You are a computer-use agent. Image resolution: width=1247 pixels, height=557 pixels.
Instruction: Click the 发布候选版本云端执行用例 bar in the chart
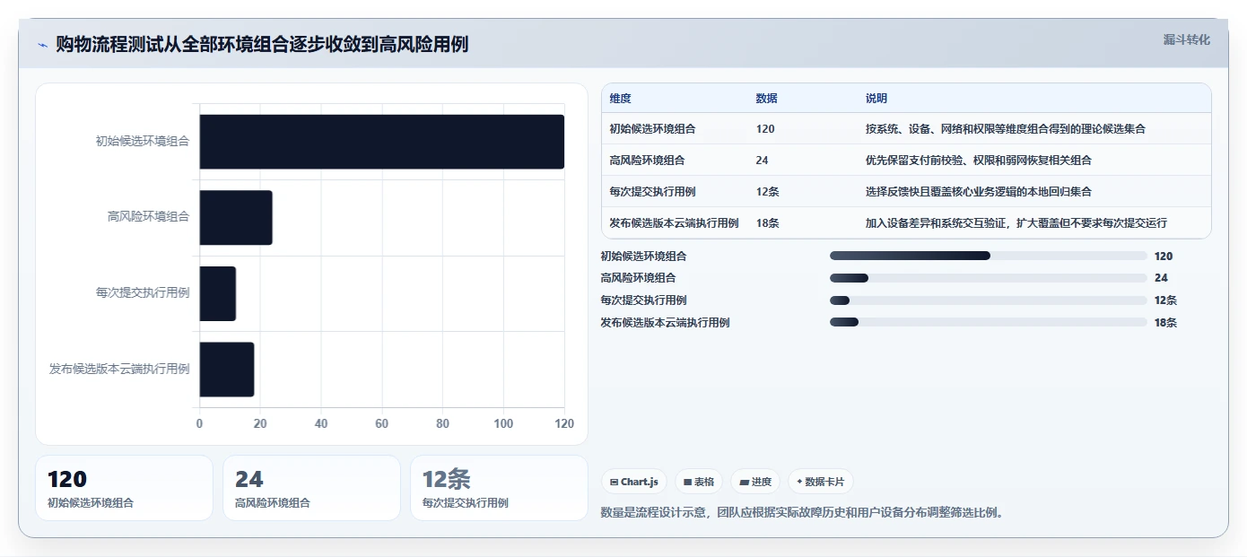click(226, 369)
